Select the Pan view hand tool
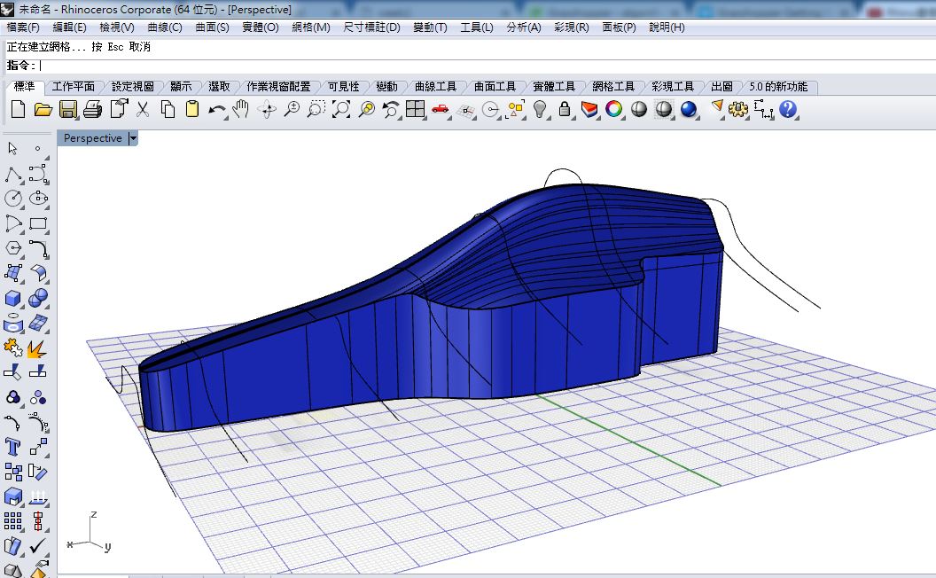Image resolution: width=936 pixels, height=578 pixels. coord(241,109)
